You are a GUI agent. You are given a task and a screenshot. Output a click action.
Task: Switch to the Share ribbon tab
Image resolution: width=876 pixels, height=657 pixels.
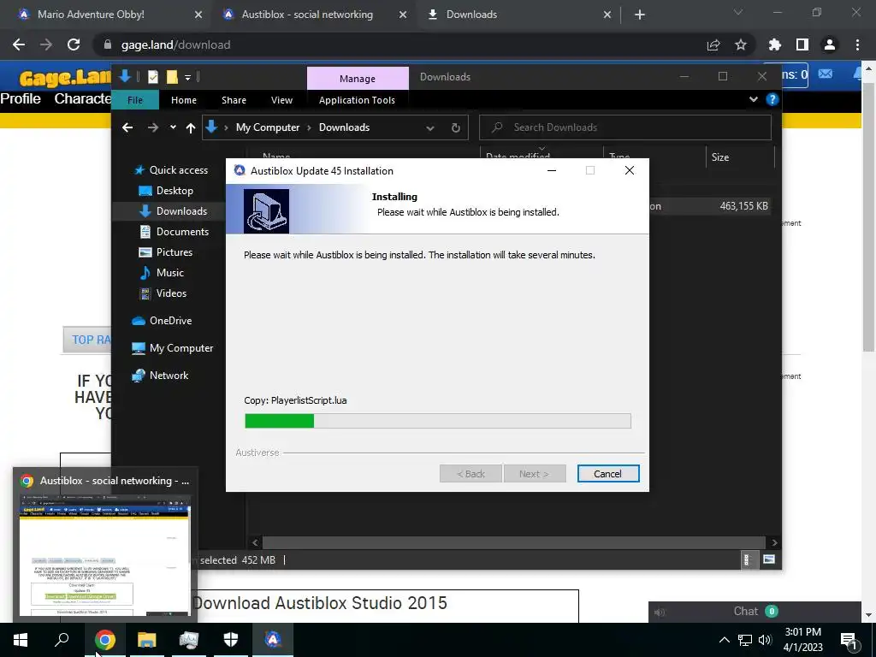click(234, 100)
